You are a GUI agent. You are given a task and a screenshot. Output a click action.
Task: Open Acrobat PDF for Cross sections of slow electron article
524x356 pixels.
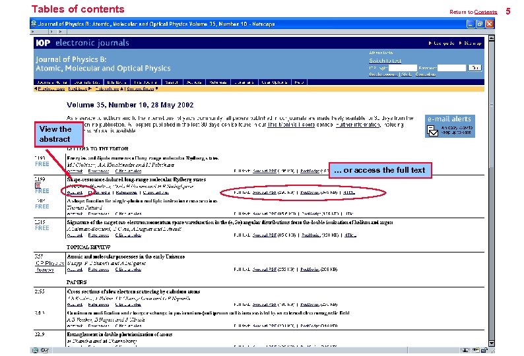[265, 305]
